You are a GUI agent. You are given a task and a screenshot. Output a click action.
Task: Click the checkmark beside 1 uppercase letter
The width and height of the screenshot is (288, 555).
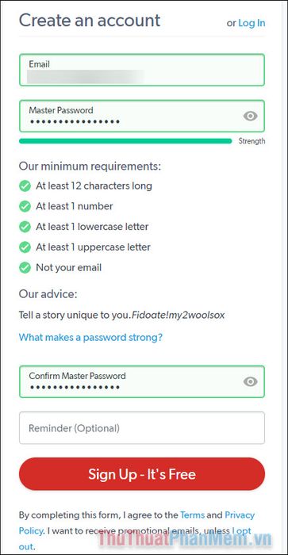25,247
